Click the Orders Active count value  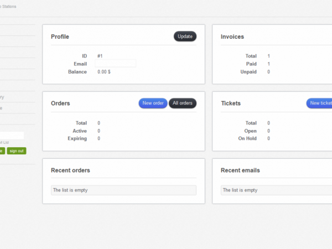coord(99,131)
